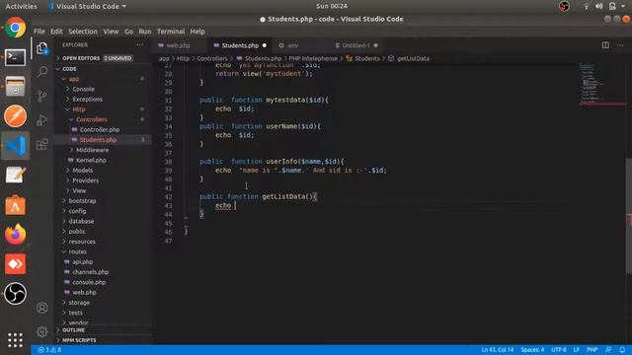Open api.php under routes
The height and width of the screenshot is (355, 632).
click(103, 261)
